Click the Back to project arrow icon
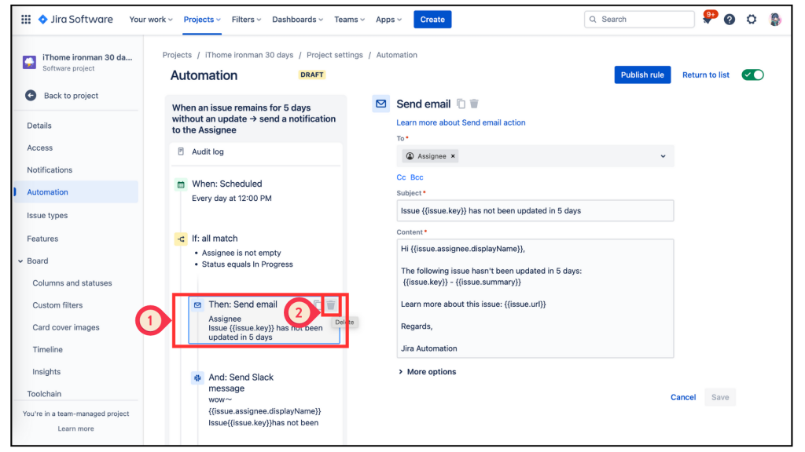The width and height of the screenshot is (805, 452). click(31, 95)
